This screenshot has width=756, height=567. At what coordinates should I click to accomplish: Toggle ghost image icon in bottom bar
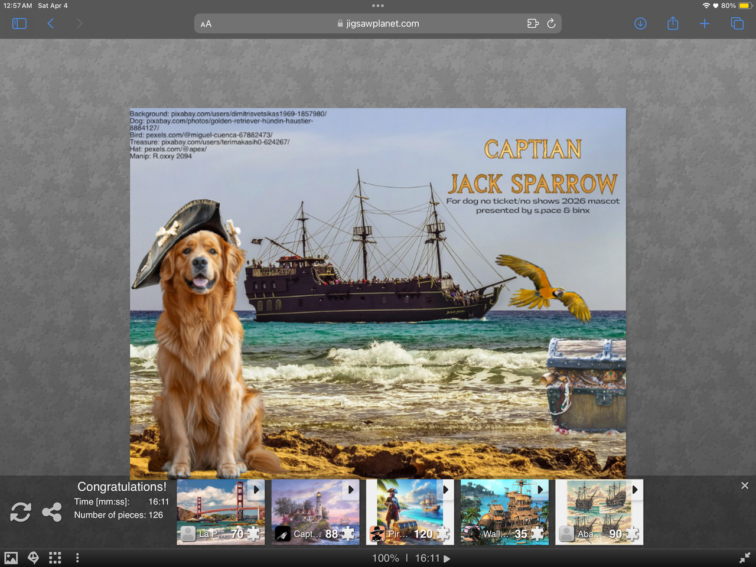33,558
